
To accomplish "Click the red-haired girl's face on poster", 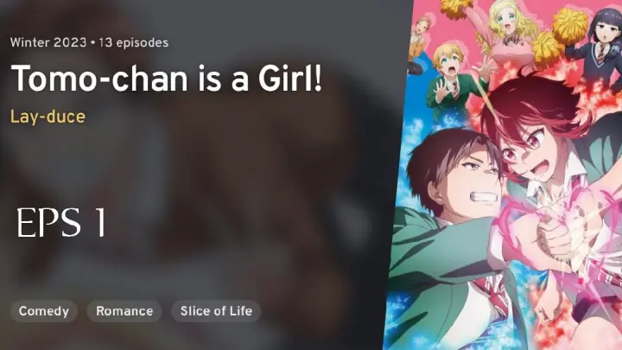I will [x=530, y=149].
